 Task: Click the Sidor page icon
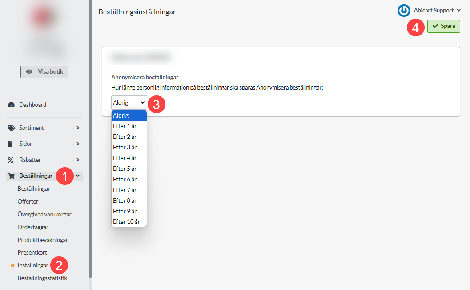(x=11, y=144)
